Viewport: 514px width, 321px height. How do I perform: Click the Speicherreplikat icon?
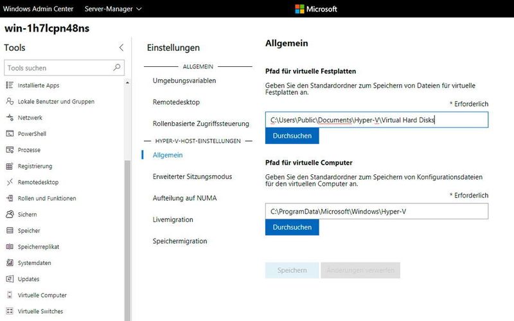click(x=10, y=246)
